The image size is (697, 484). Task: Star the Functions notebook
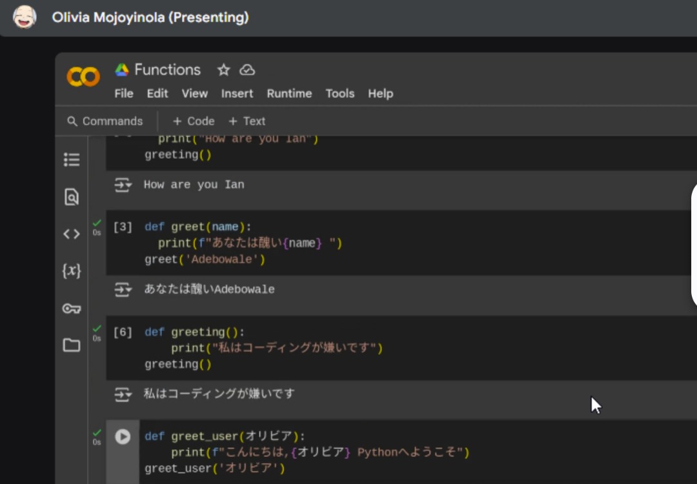click(x=223, y=69)
